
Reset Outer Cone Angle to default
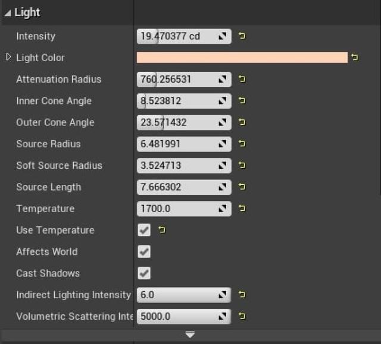242,122
